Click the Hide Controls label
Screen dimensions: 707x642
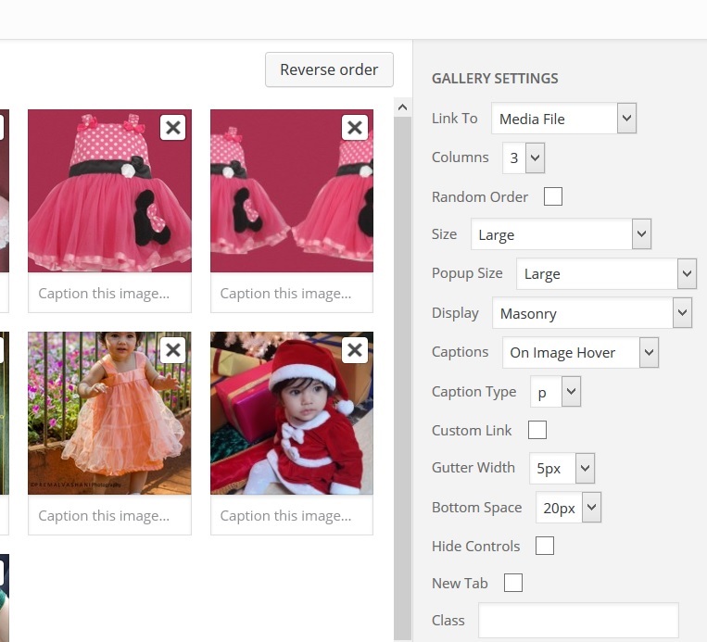pos(475,547)
